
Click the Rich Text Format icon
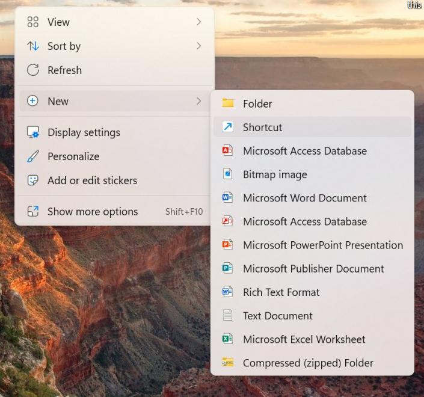point(227,292)
